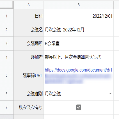
Task: Click the 会議名 label cell
Action: coord(29,30)
